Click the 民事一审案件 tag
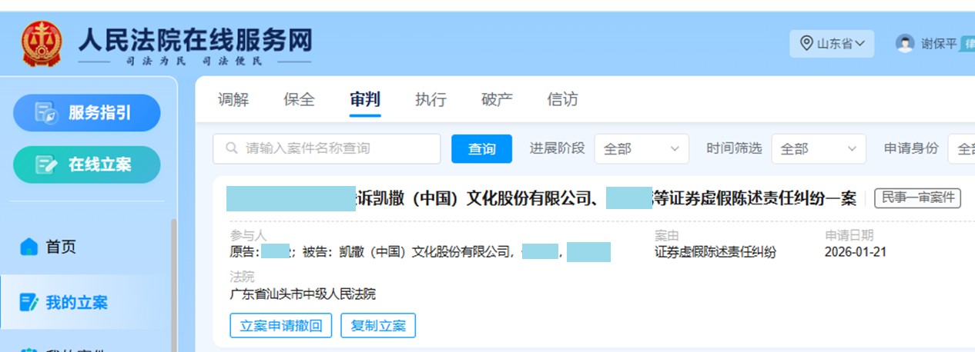The image size is (975, 352). [x=917, y=198]
